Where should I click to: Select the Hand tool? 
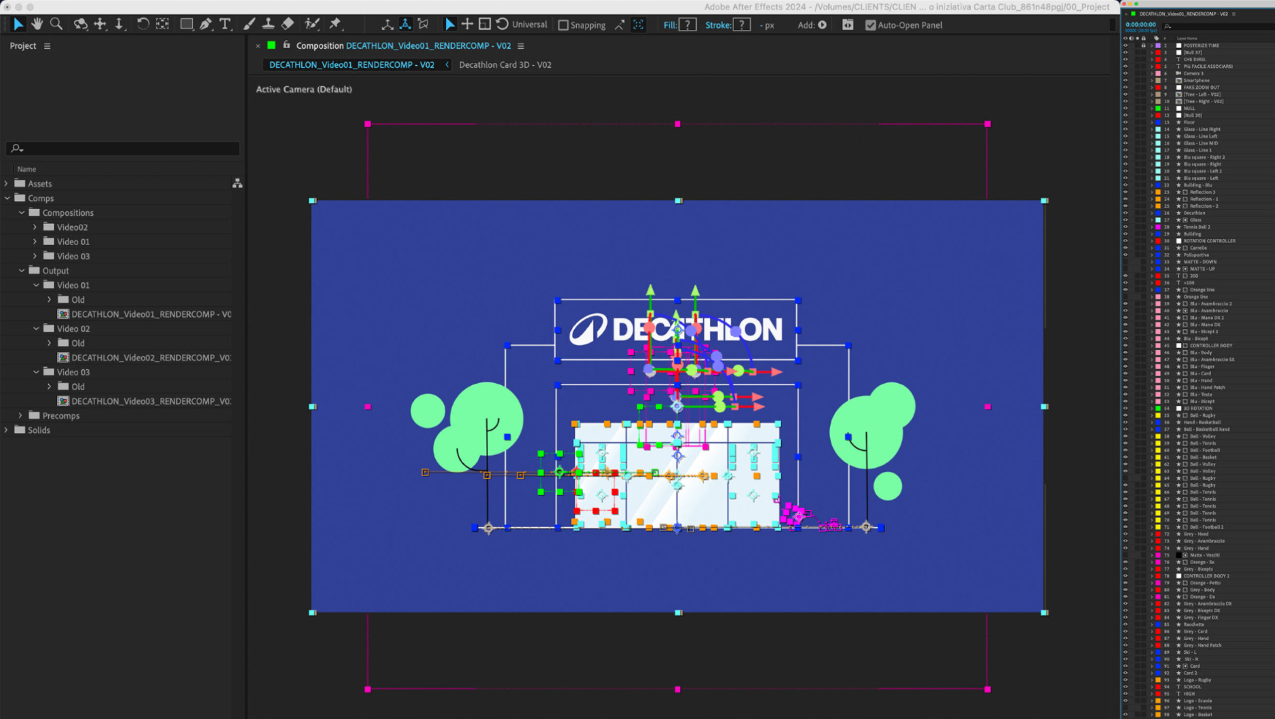[37, 24]
